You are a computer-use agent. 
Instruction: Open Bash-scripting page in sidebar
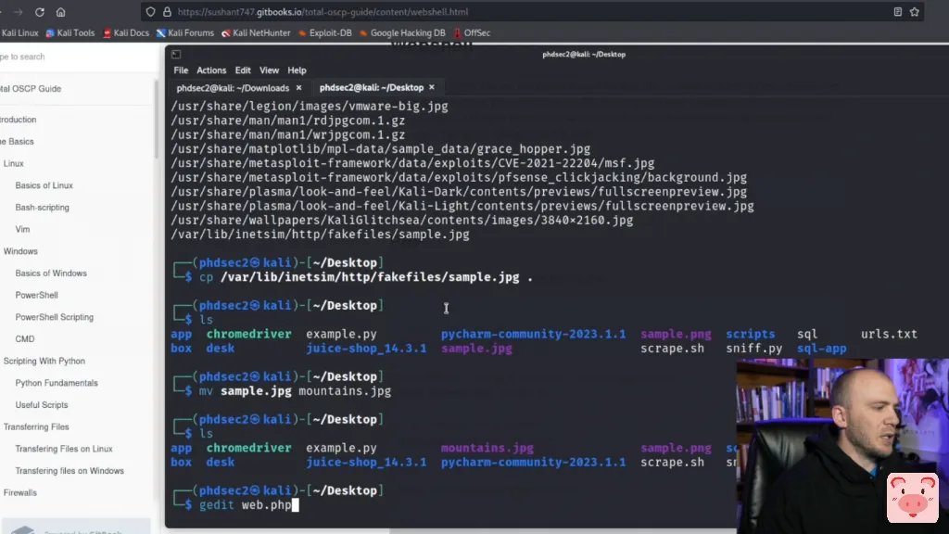42,208
